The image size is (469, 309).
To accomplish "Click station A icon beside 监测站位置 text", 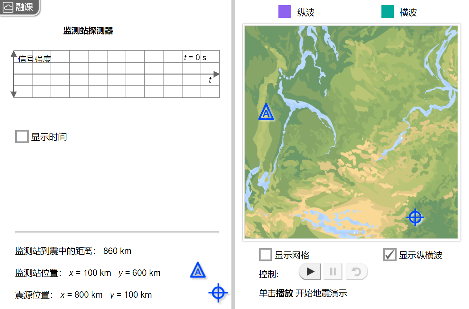I will 198,270.
